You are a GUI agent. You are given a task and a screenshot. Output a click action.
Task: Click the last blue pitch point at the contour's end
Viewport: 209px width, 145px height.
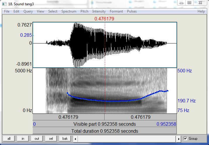click(x=168, y=91)
